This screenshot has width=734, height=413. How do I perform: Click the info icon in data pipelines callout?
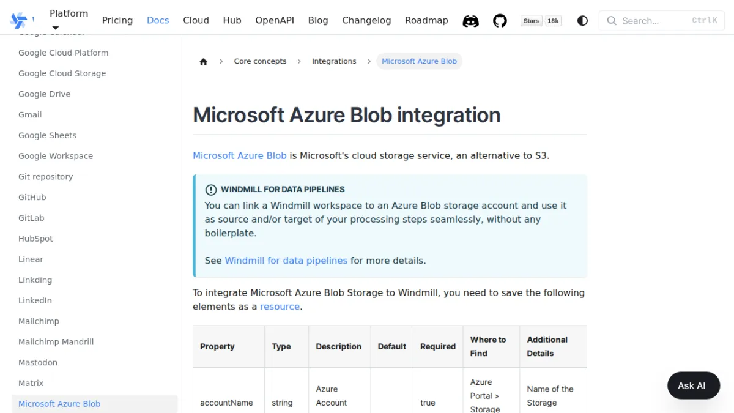[x=211, y=190]
